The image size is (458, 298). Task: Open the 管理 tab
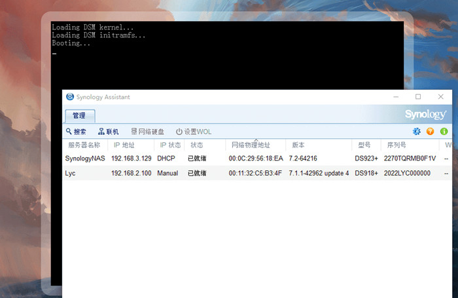pyautogui.click(x=80, y=116)
